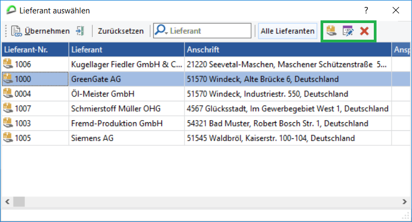Click address 54321 Bad Muster, Robert Bosch Str. 1
This screenshot has width=412, height=222.
click(278, 123)
